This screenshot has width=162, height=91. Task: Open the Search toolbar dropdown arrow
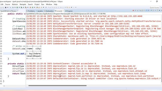tap(43, 7)
